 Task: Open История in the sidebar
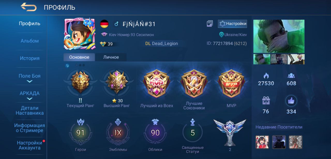point(29,58)
